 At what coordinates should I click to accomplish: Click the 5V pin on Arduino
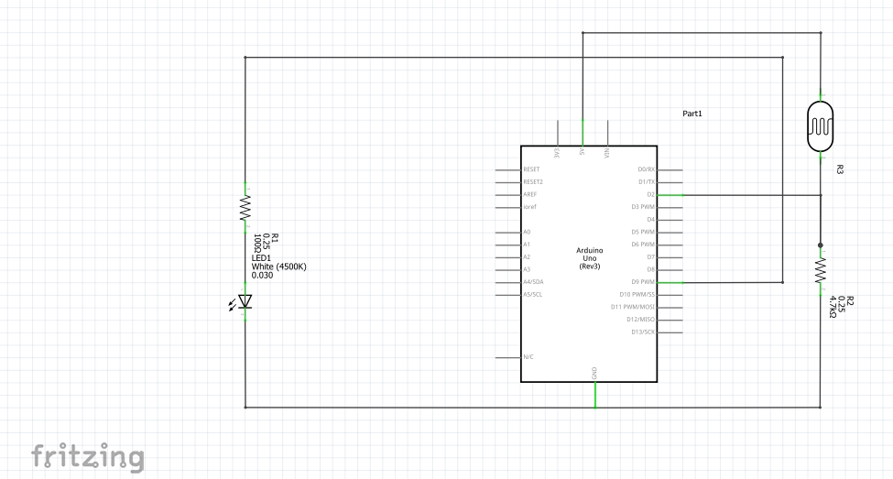582,133
